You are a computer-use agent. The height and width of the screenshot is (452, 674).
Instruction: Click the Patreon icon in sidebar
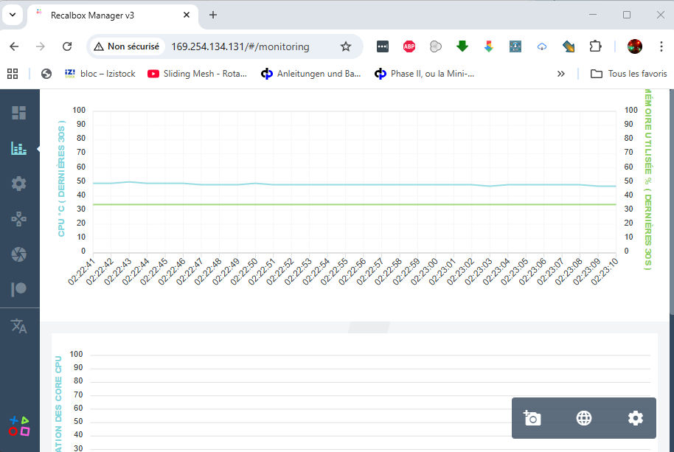[19, 289]
